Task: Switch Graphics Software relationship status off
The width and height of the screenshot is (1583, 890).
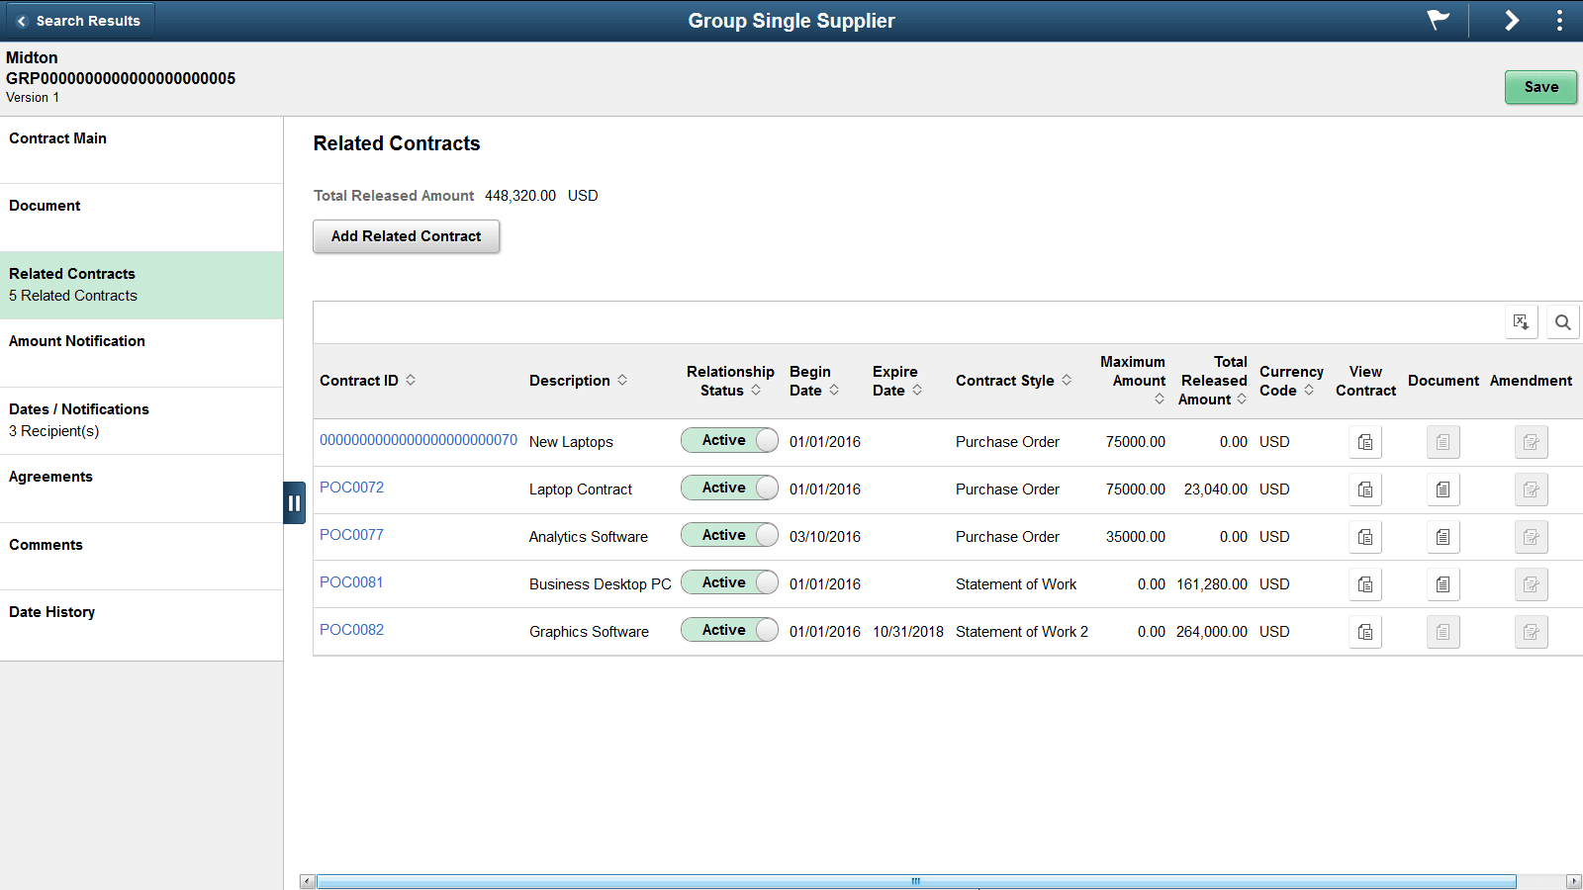Action: (729, 630)
